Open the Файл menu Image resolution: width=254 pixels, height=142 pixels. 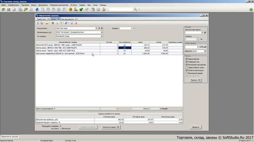(4, 5)
